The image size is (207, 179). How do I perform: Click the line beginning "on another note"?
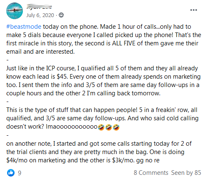coord(99,144)
